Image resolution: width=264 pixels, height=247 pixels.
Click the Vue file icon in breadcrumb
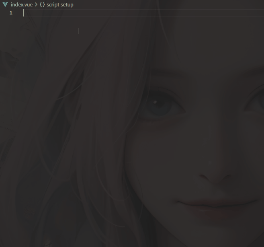[x=5, y=4]
